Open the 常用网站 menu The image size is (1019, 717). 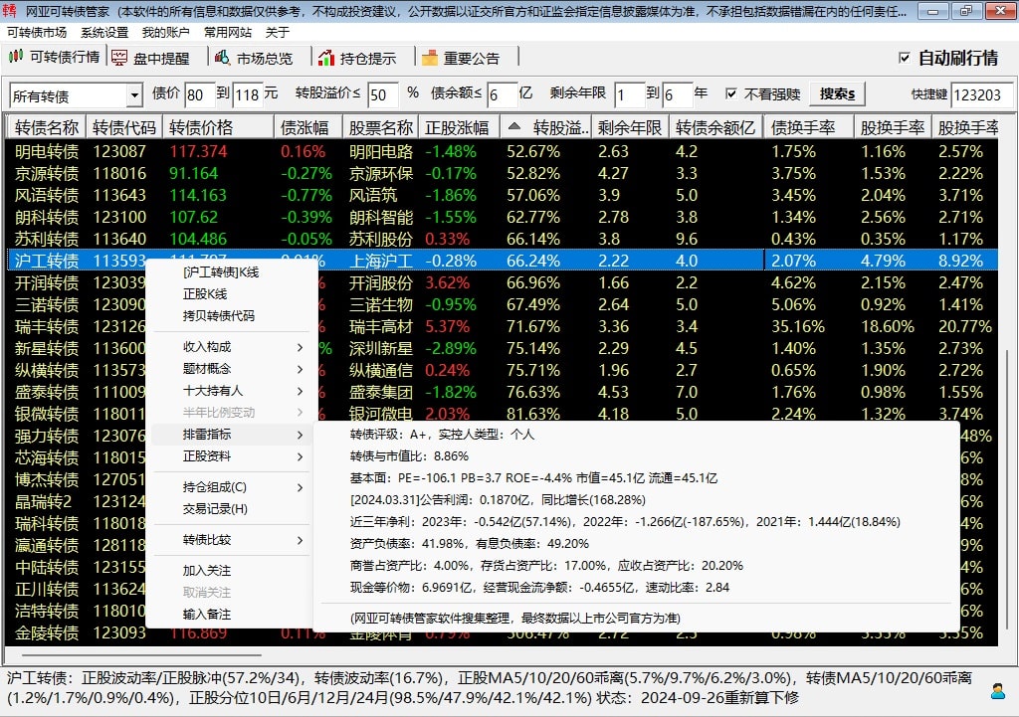pyautogui.click(x=228, y=33)
